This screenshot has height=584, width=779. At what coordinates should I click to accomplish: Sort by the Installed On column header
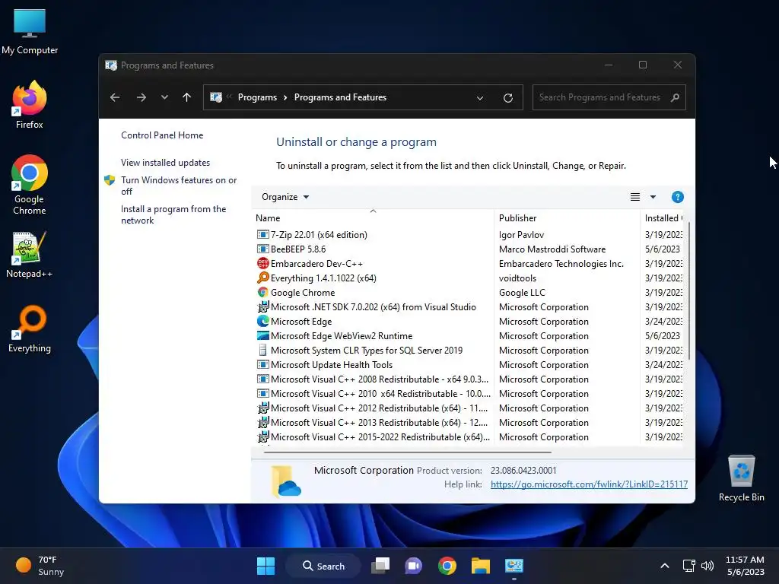(663, 218)
